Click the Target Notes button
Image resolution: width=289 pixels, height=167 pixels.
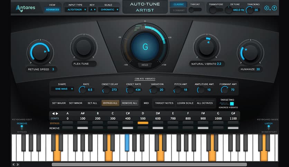click(164, 103)
